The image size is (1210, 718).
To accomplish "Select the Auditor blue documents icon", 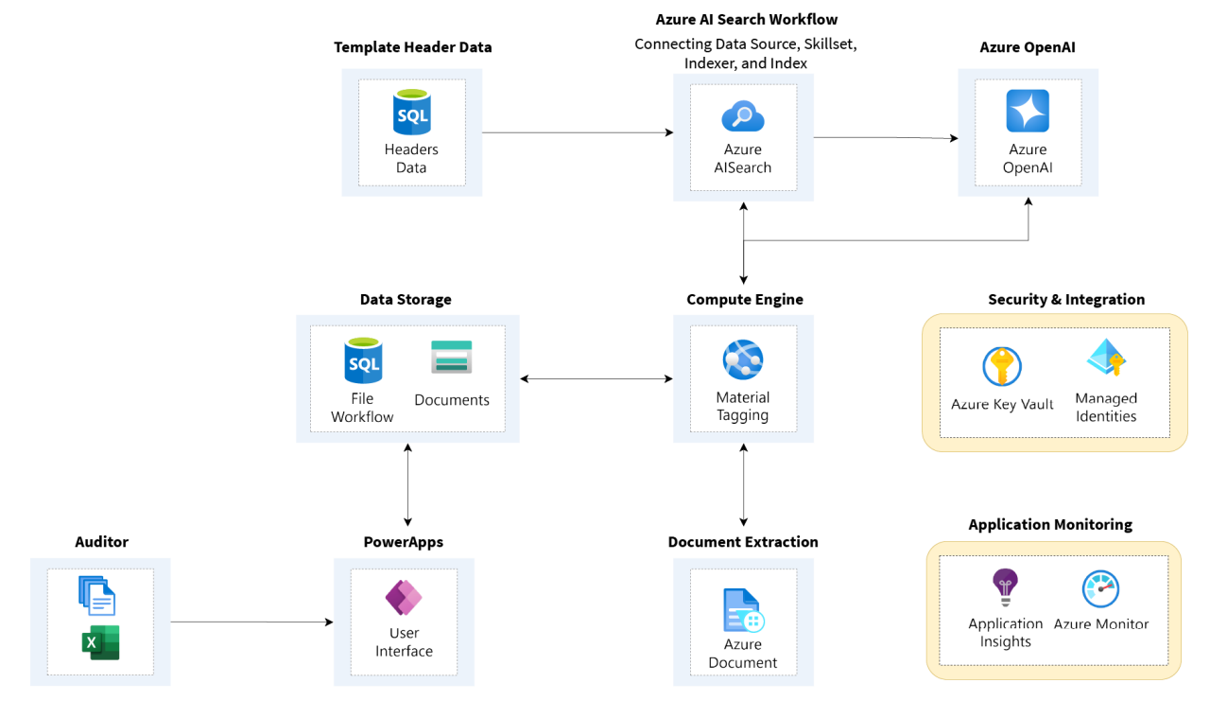I will point(97,596).
